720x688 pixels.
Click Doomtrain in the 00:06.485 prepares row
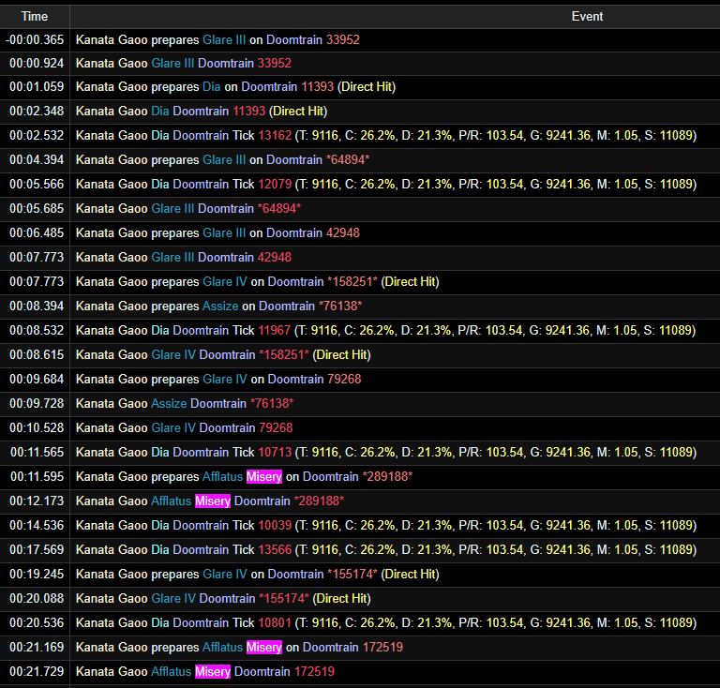[294, 232]
